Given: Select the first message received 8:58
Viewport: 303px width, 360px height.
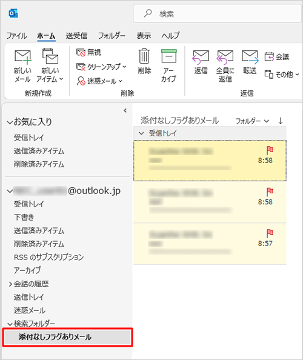Looking at the screenshot, I should click(x=210, y=161).
